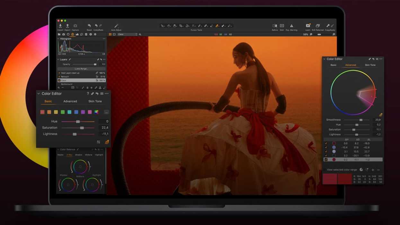Click the Smoothness slider in Advanced Color Editor
400x225 pixels.
click(357, 120)
